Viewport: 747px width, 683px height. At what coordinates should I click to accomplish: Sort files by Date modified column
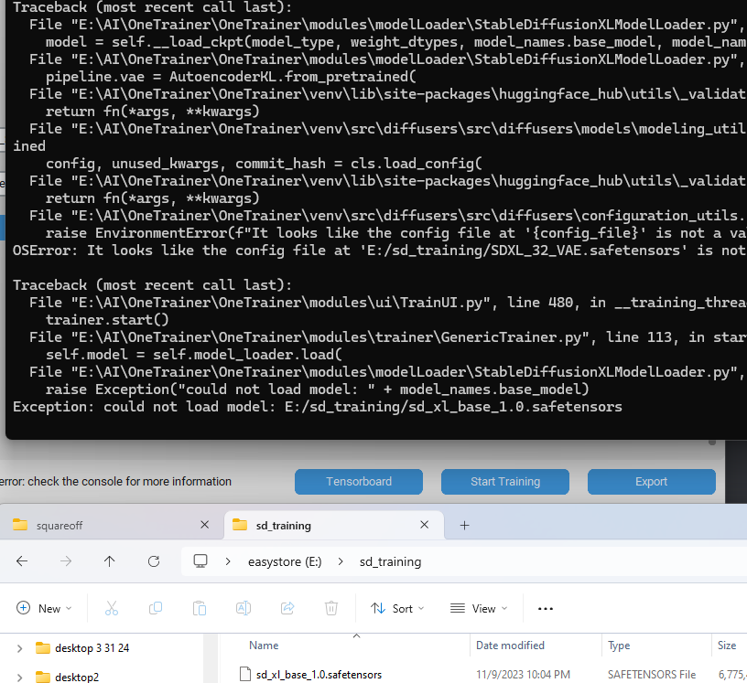click(510, 646)
